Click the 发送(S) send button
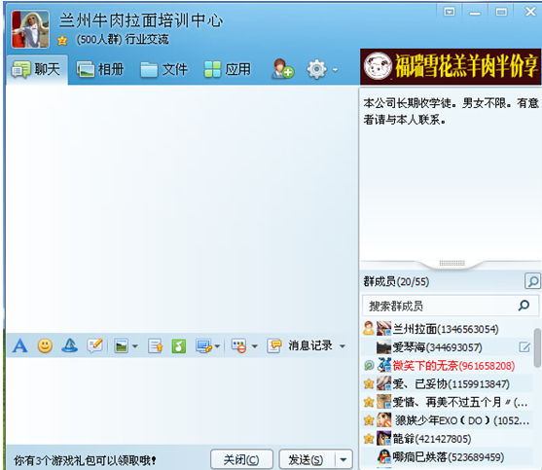This screenshot has width=542, height=470. (x=307, y=459)
